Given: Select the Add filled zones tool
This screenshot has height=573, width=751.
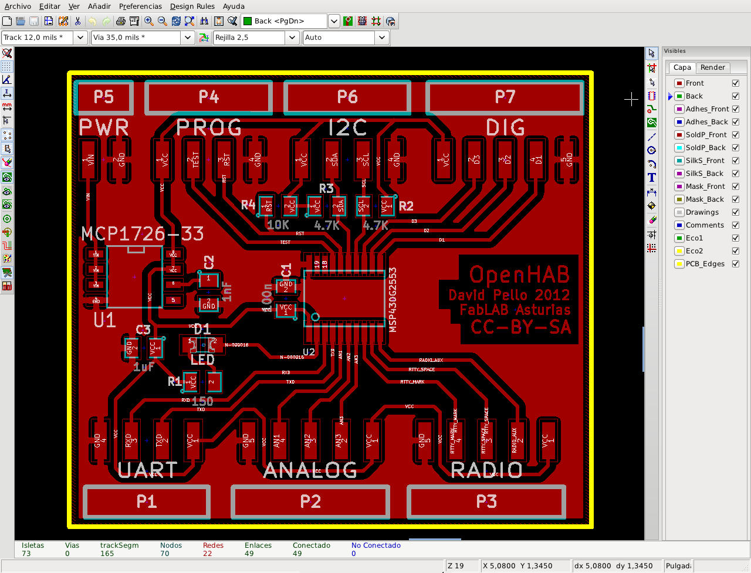Looking at the screenshot, I should pos(652,123).
